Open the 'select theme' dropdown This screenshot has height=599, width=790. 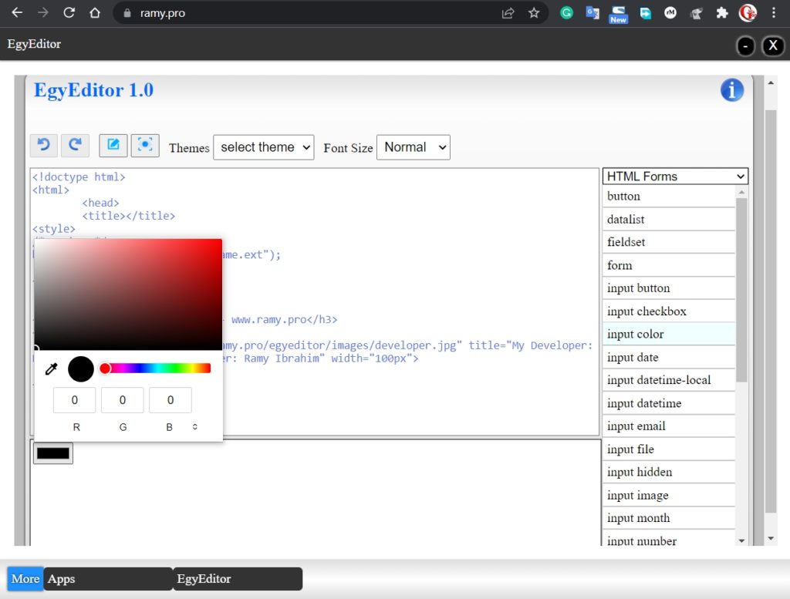(x=263, y=147)
